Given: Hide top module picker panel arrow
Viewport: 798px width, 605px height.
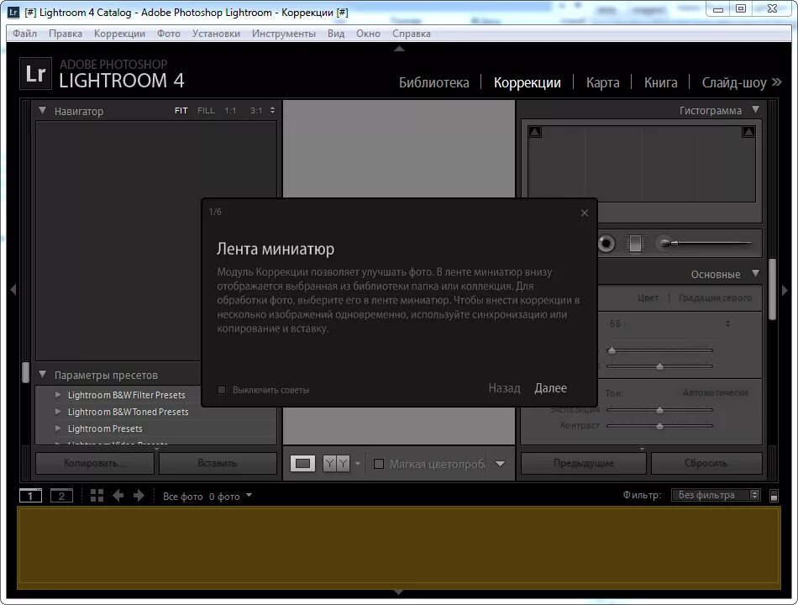Looking at the screenshot, I should [x=399, y=49].
